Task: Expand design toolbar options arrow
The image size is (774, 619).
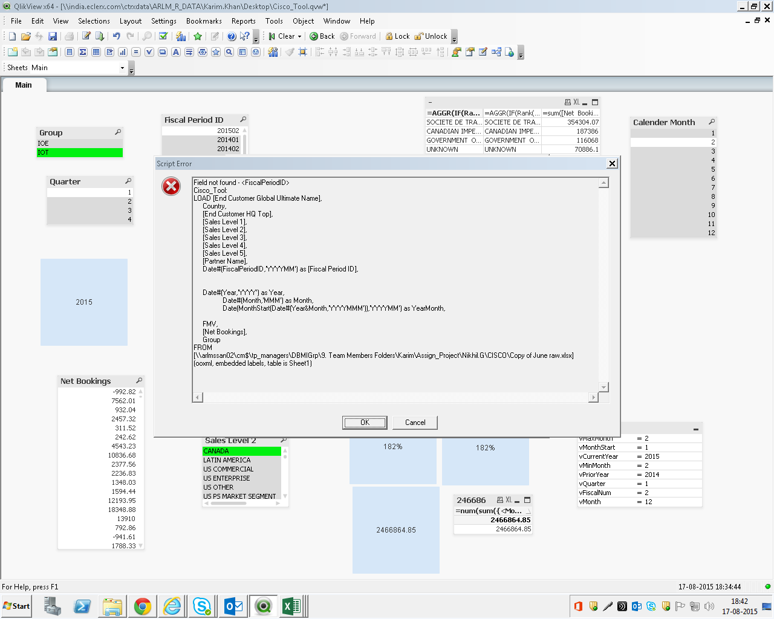Action: click(x=521, y=53)
